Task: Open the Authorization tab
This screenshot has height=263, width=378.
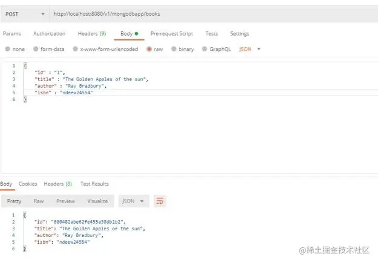Action: [49, 34]
